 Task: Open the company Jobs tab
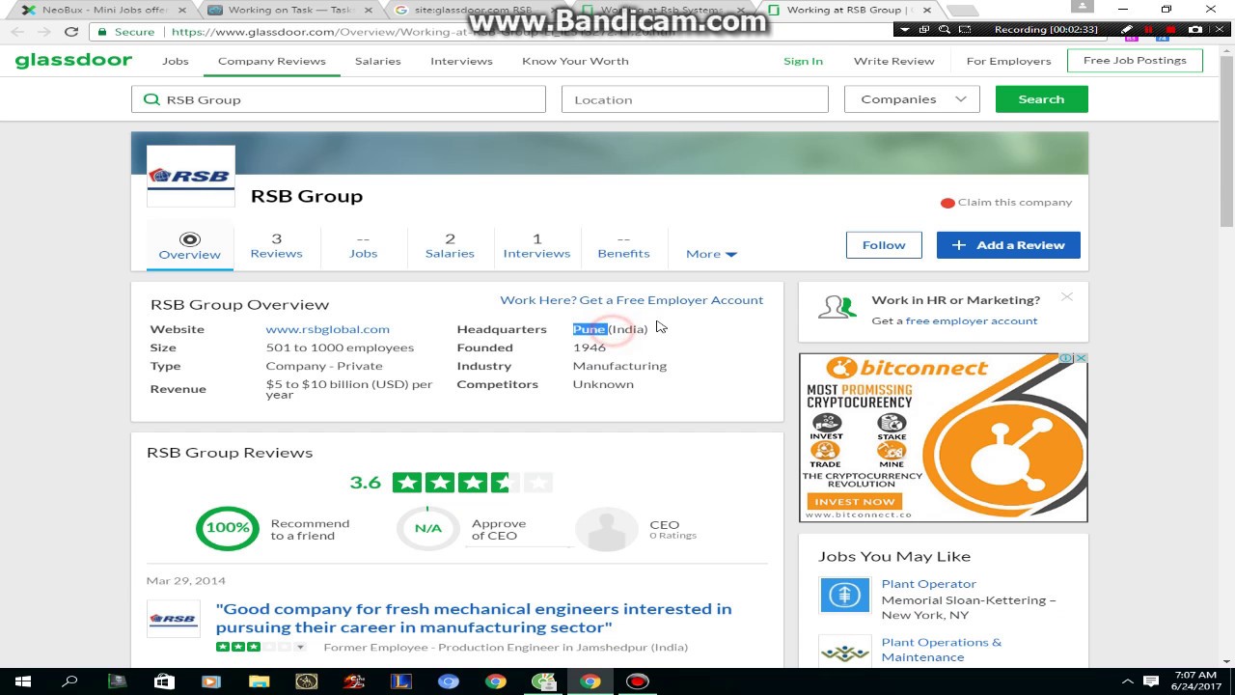363,246
